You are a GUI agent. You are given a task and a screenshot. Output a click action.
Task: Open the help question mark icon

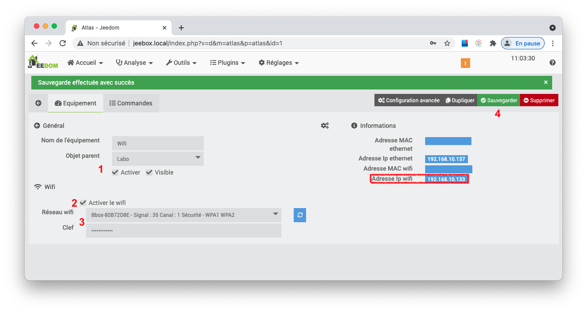click(x=553, y=62)
